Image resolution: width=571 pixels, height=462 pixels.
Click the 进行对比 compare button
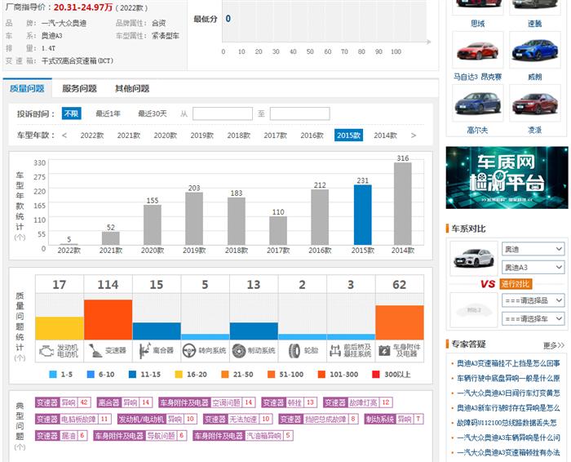point(516,284)
